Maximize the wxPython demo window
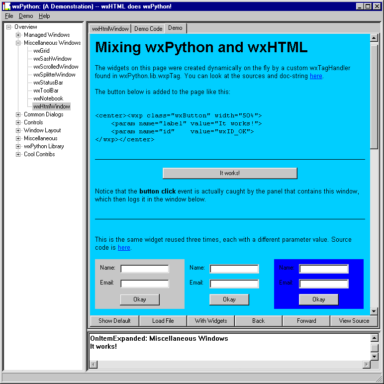This screenshot has height=384, width=384. coord(368,6)
